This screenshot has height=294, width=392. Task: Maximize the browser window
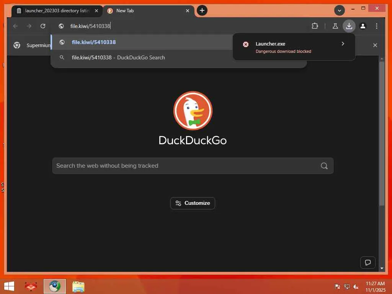(363, 8)
